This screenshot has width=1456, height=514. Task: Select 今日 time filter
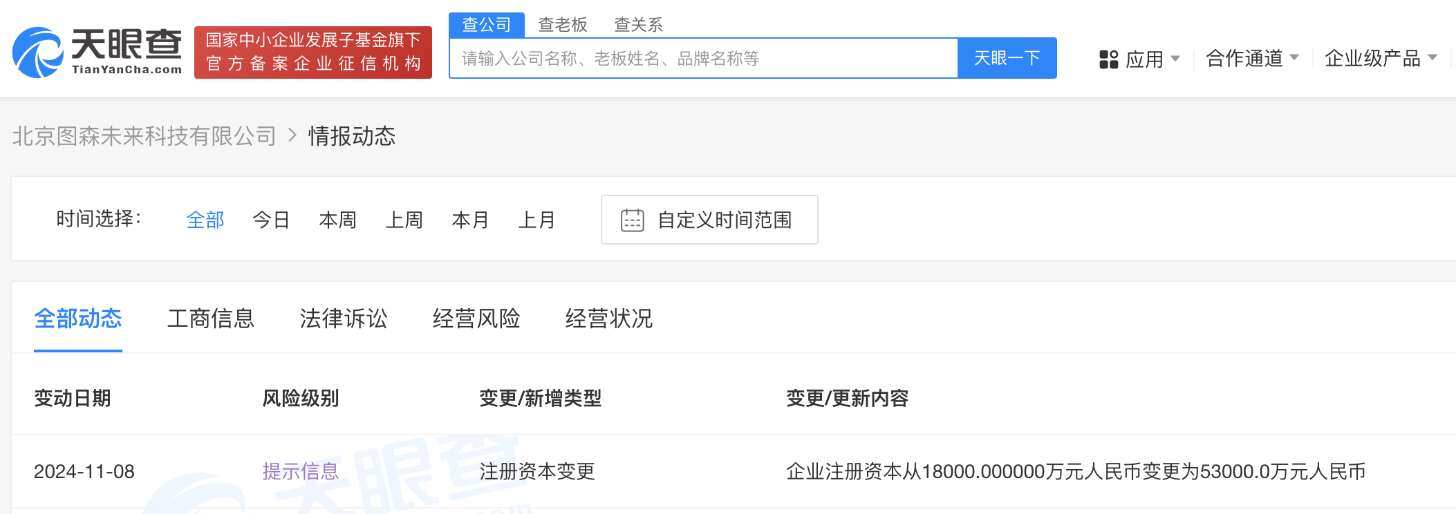[271, 220]
